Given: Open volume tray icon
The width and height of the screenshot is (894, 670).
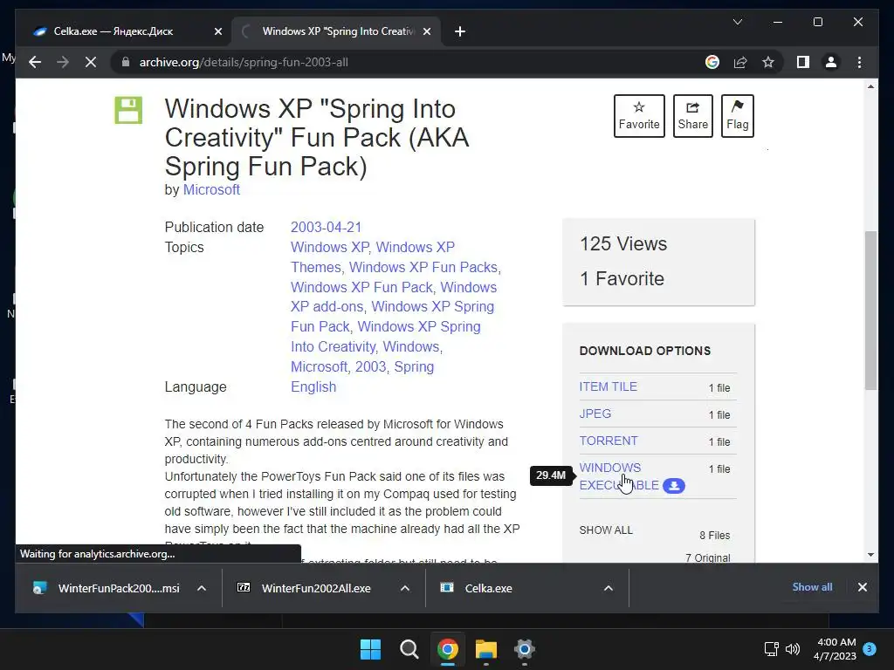Looking at the screenshot, I should [x=793, y=649].
